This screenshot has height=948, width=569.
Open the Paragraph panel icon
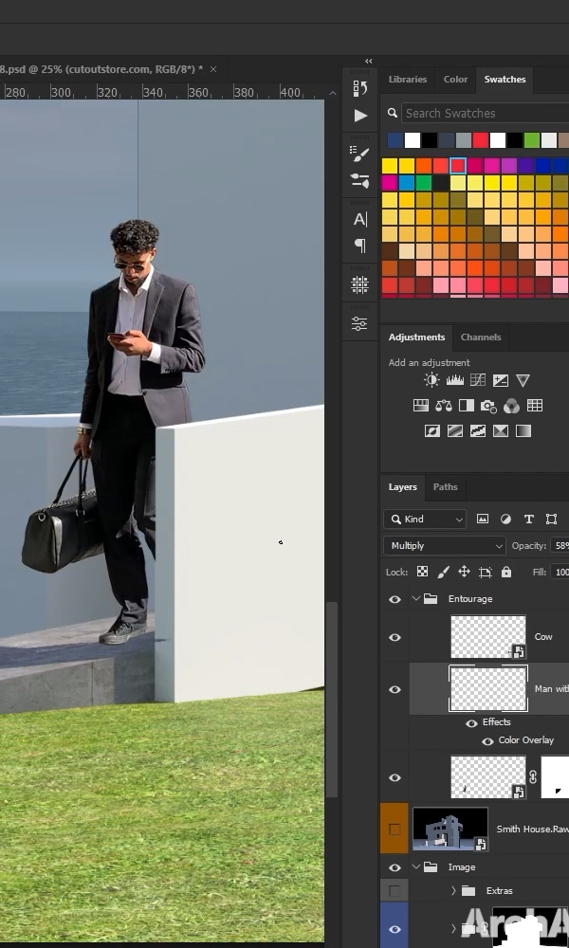(359, 246)
